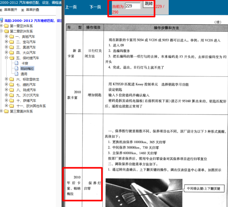Expand 八、陆虎汽车 node
The image size is (228, 207).
pyautogui.click(x=6, y=90)
